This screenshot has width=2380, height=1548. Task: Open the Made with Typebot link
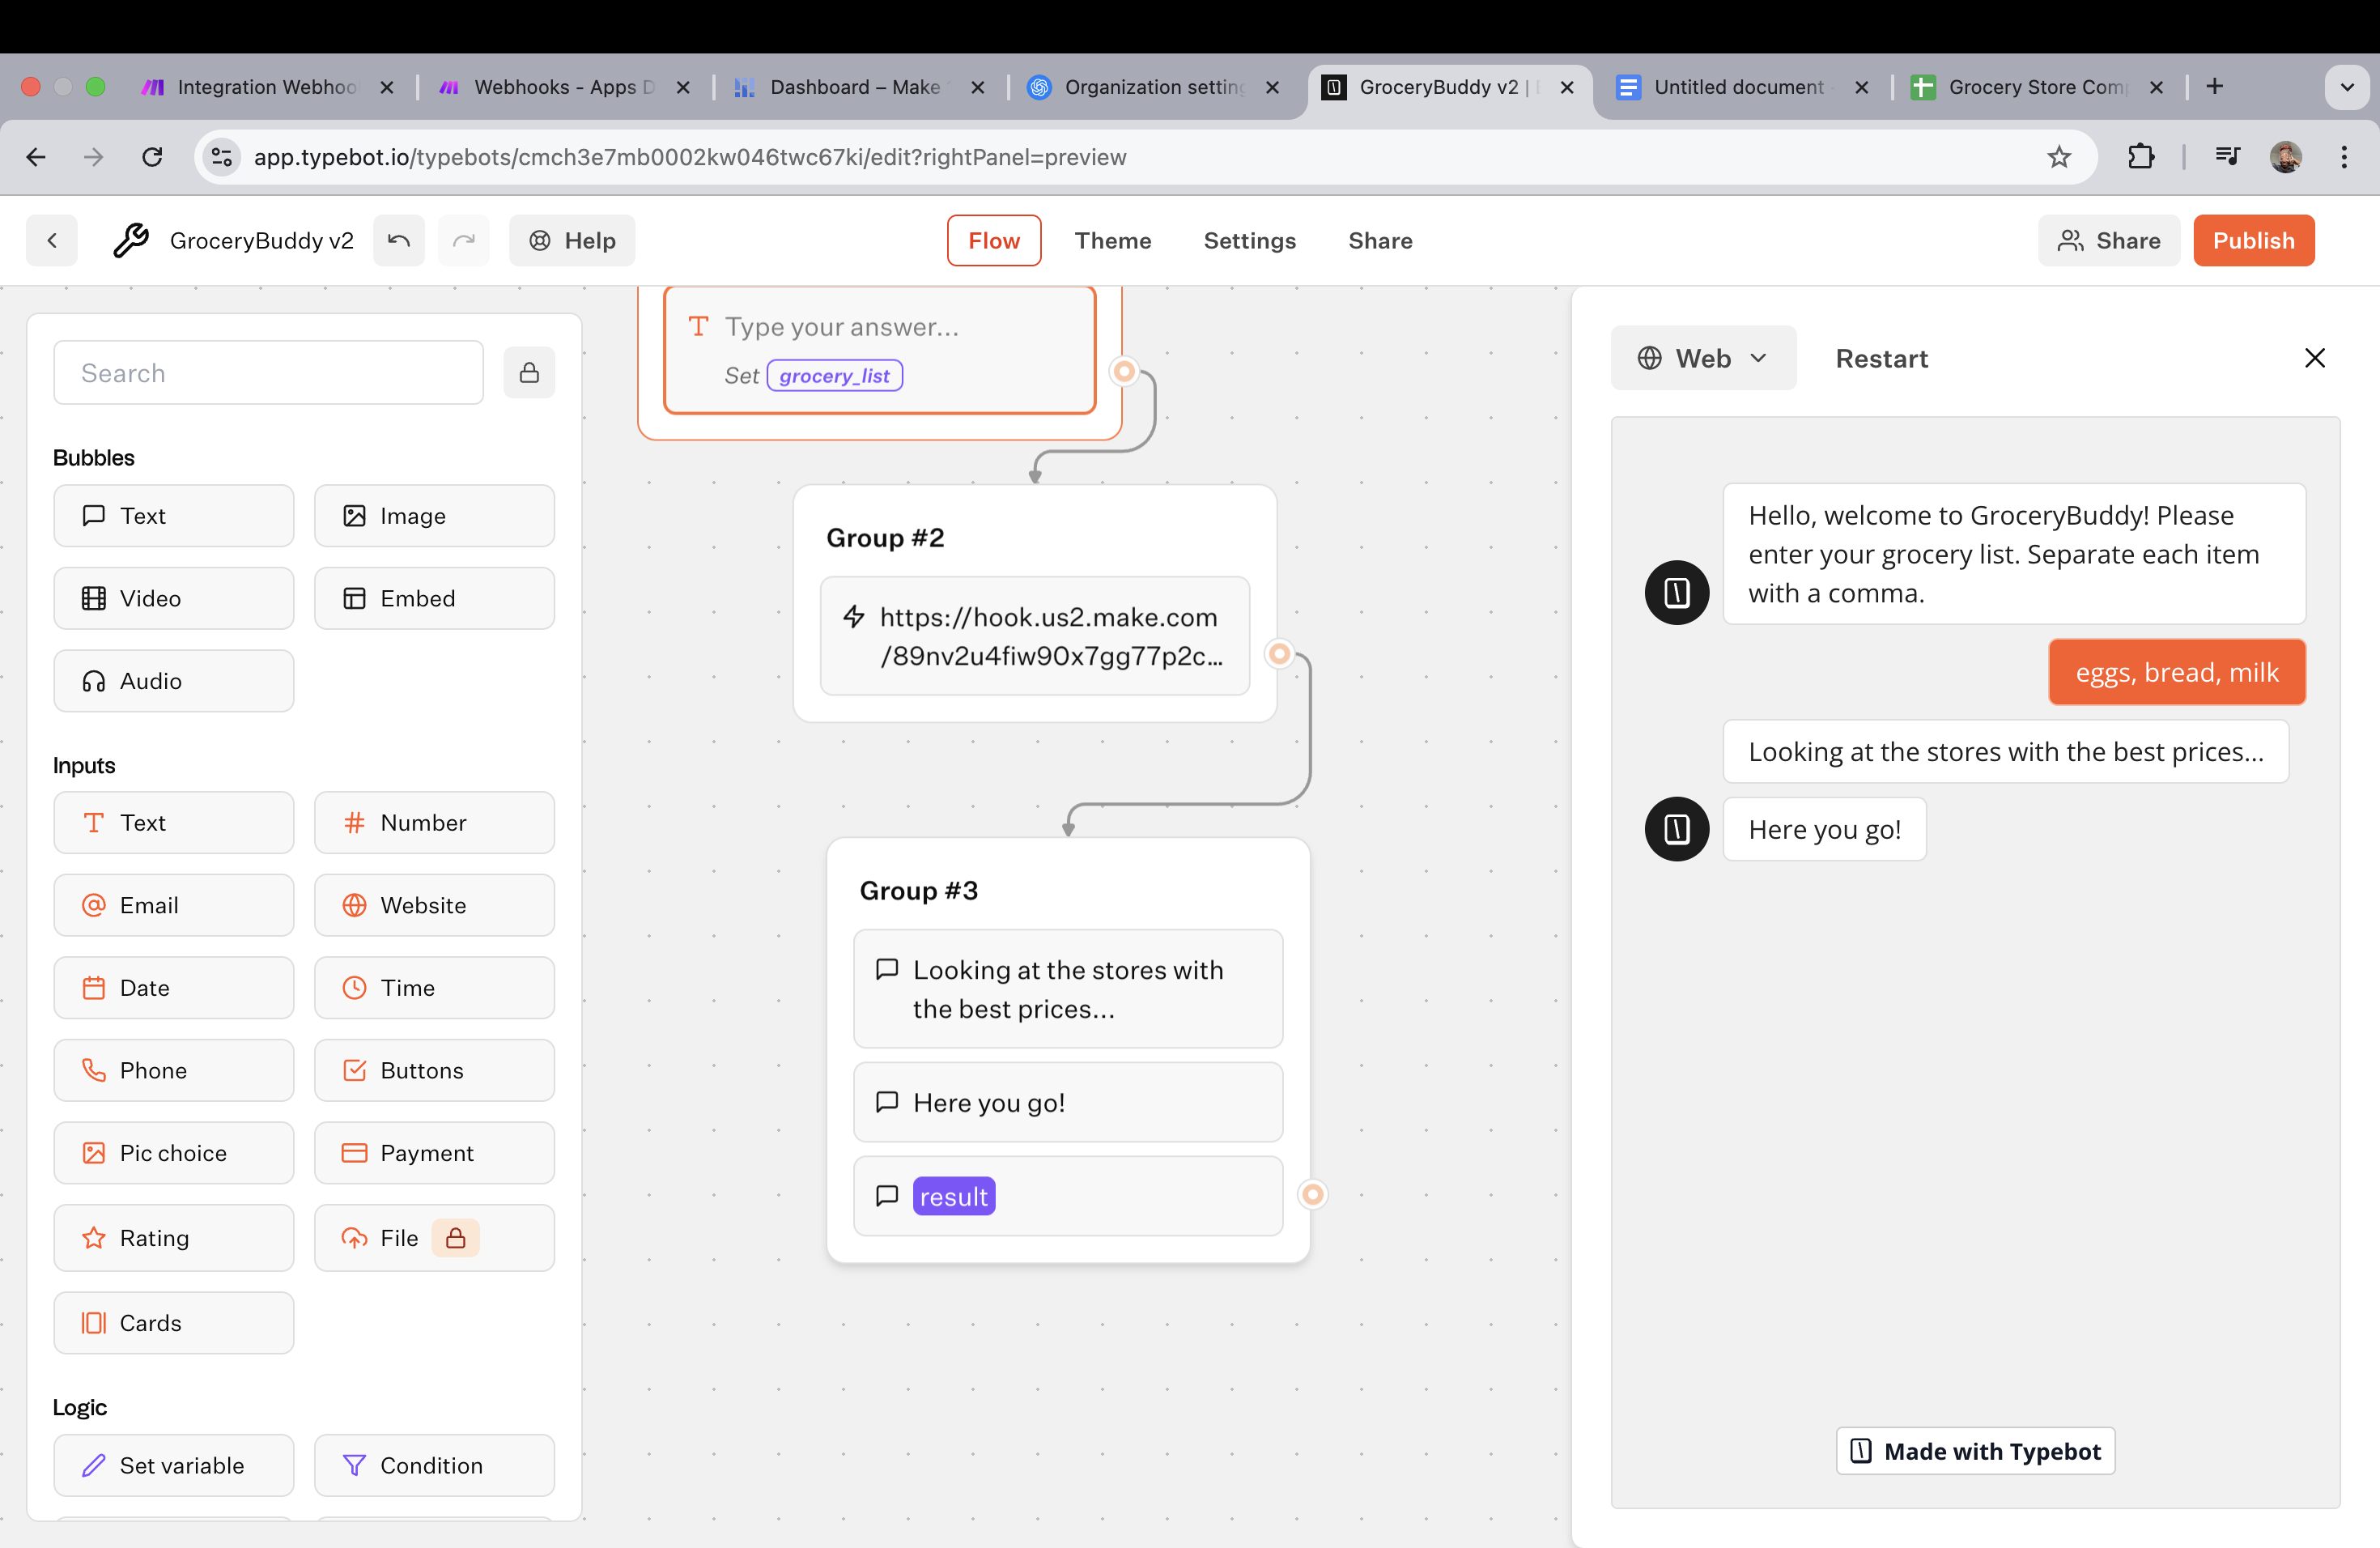click(1975, 1451)
